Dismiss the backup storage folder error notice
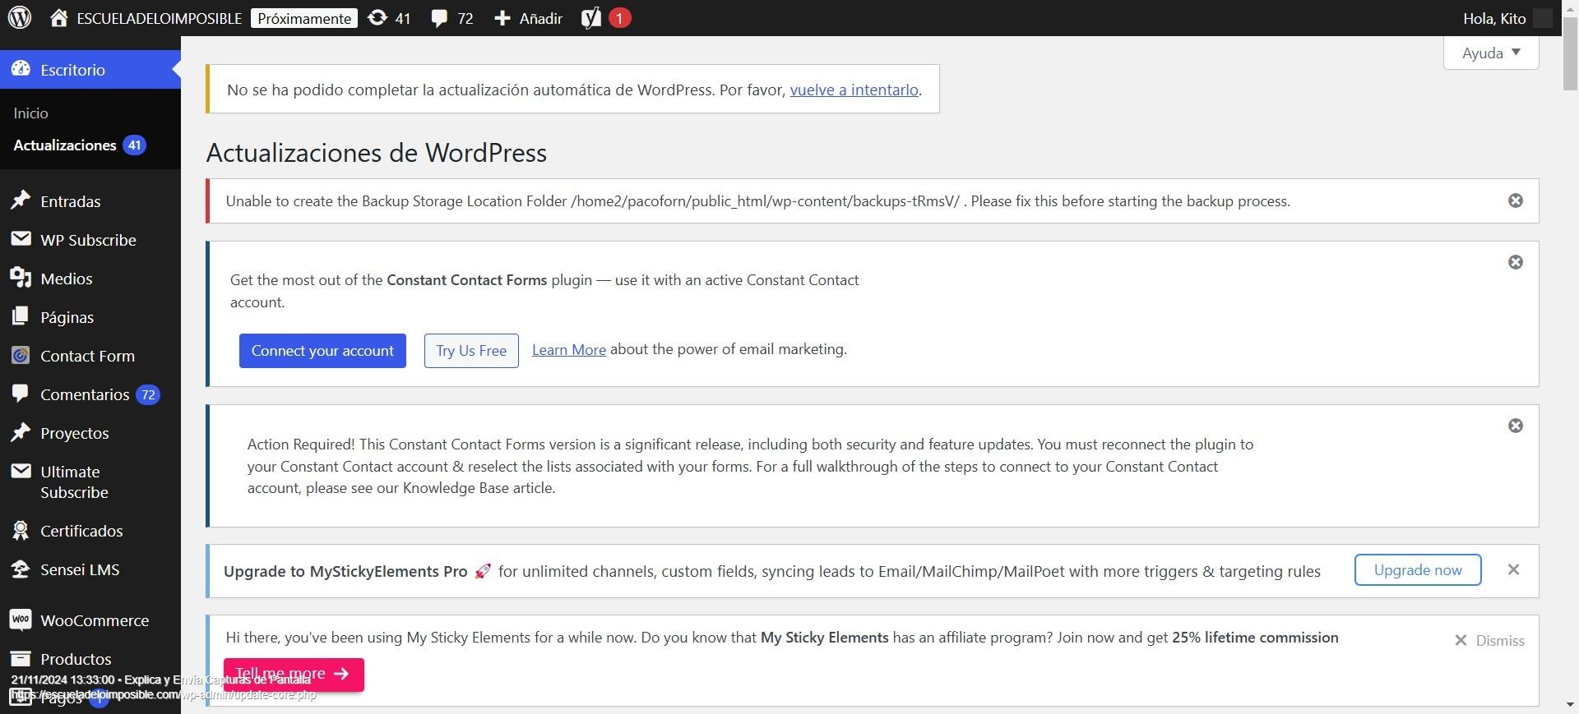 click(x=1515, y=200)
